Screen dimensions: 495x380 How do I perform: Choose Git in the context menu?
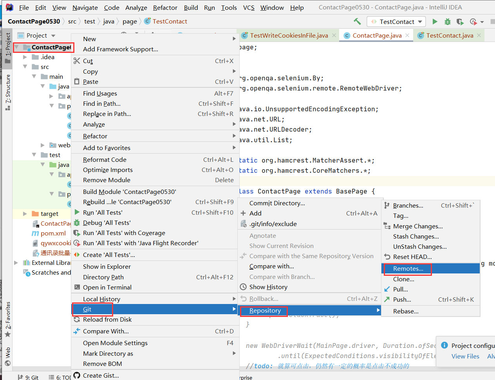(155, 309)
